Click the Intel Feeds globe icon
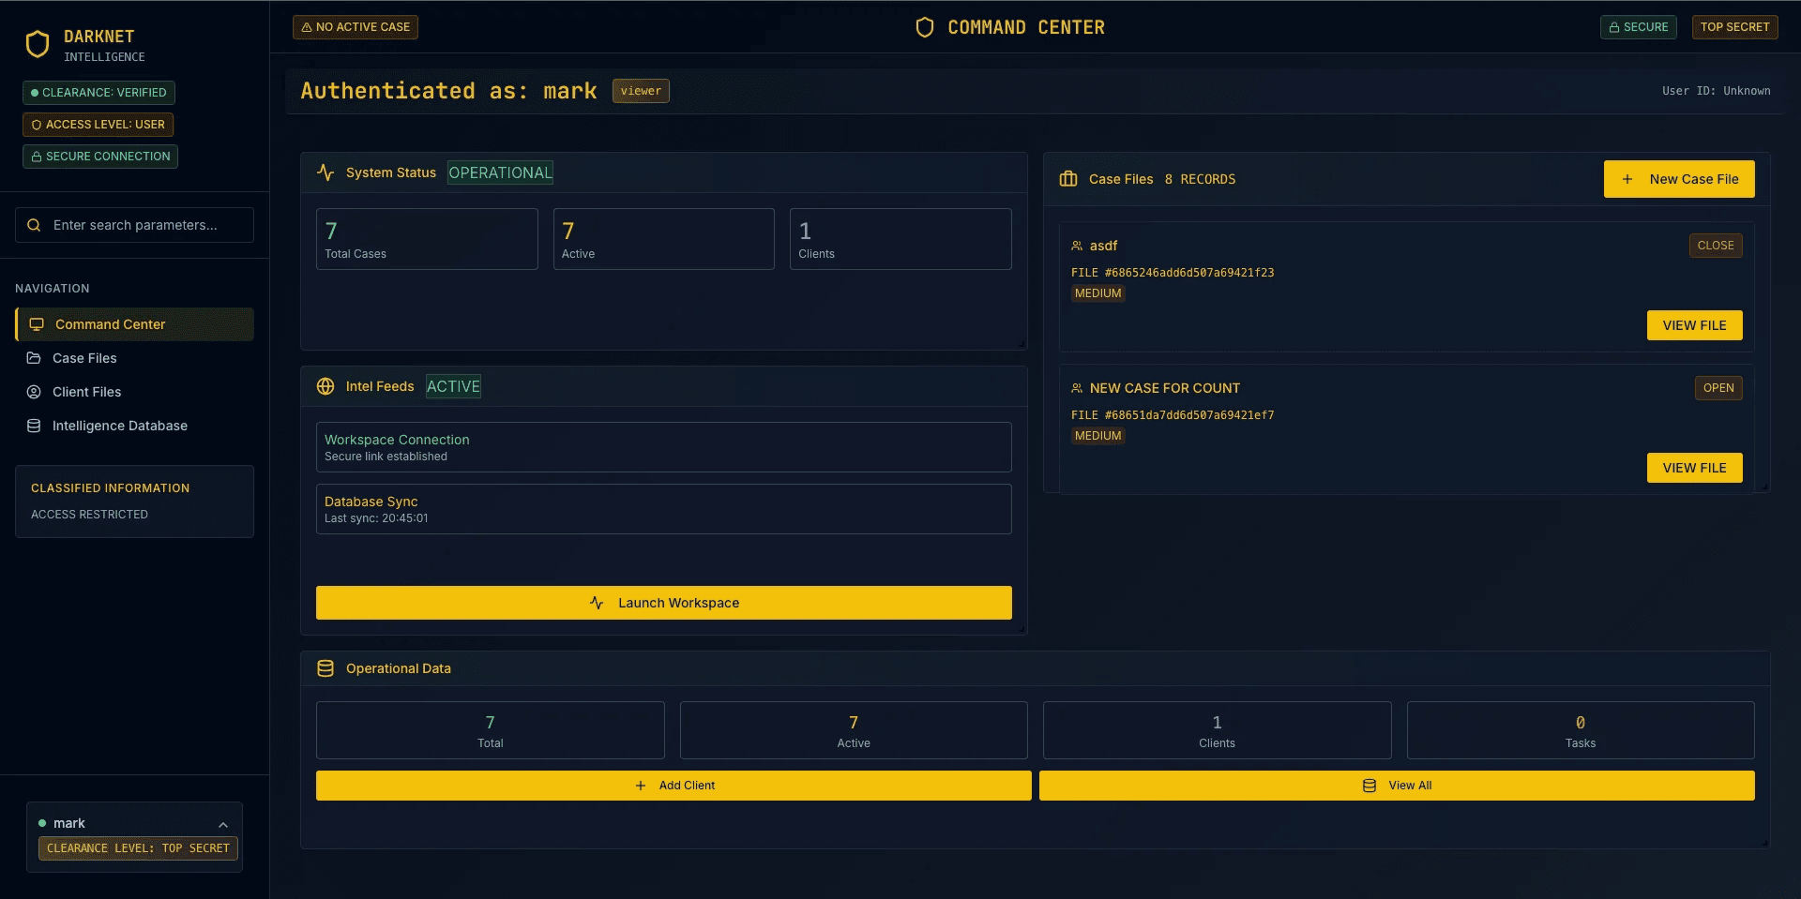Image resolution: width=1801 pixels, height=899 pixels. click(325, 386)
